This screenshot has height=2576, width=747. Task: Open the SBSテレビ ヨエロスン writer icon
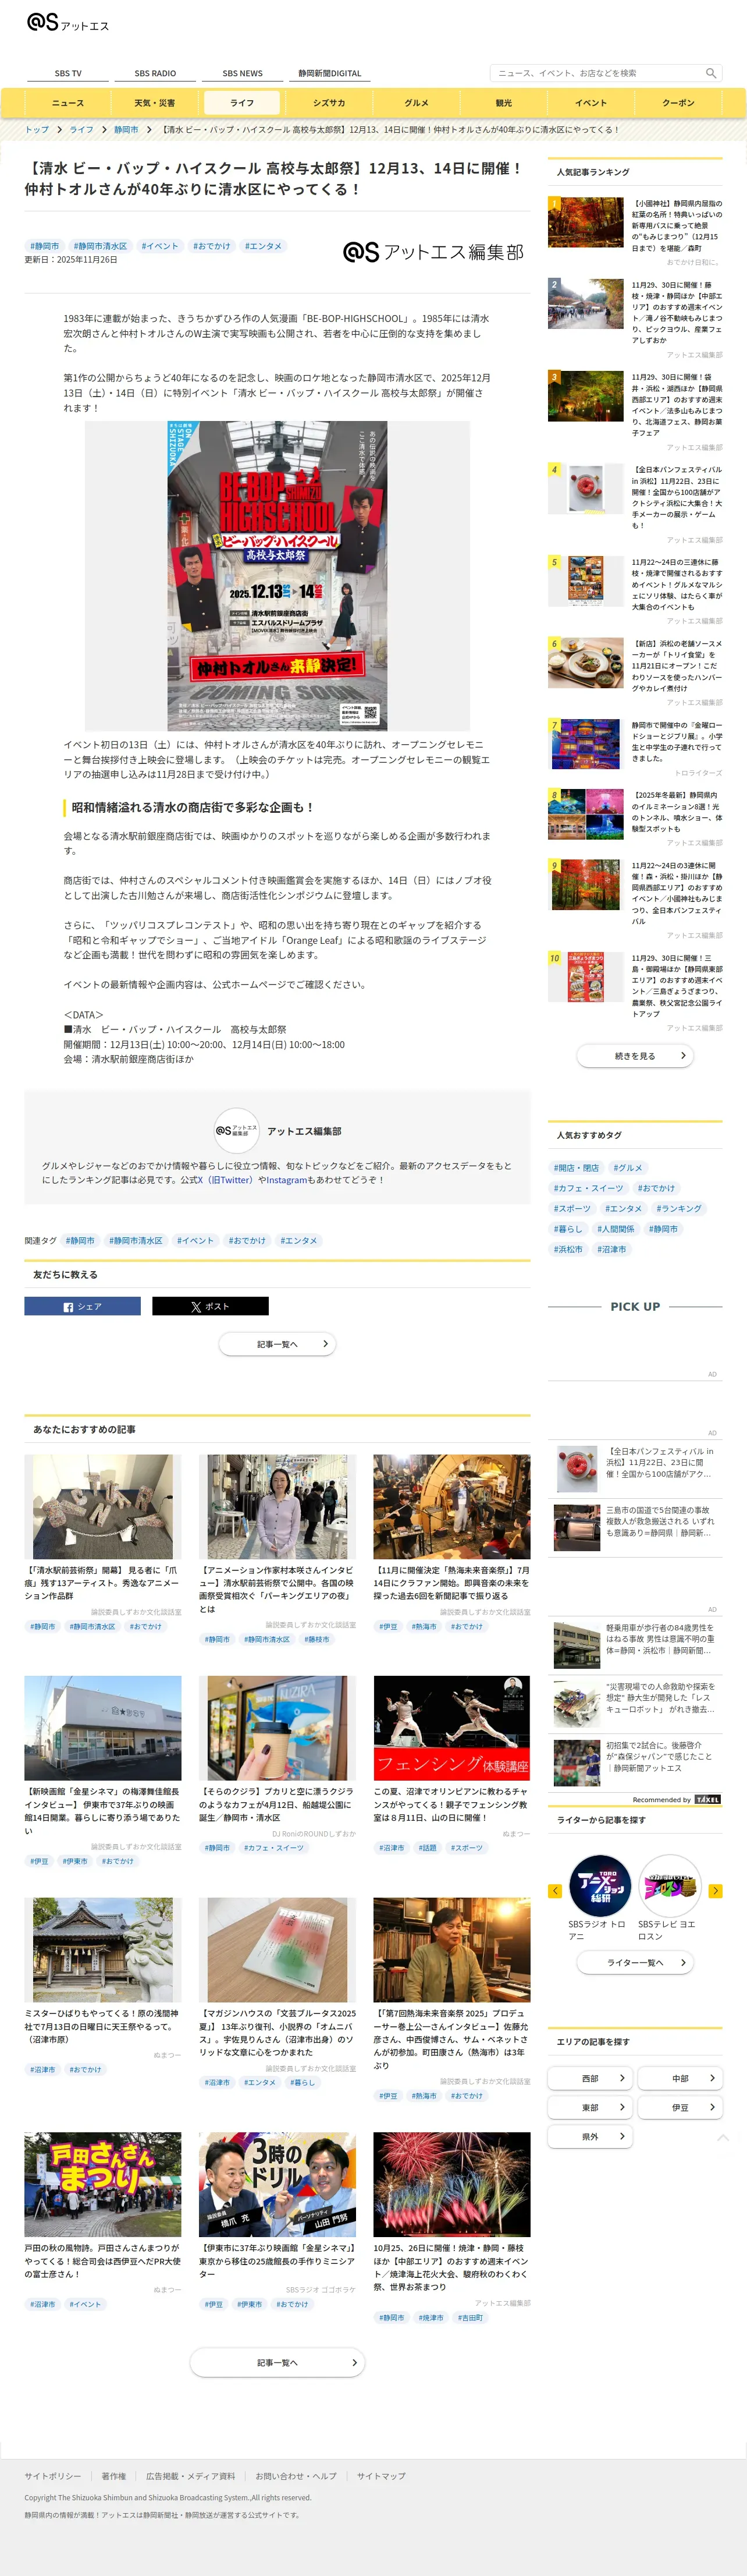[669, 1886]
